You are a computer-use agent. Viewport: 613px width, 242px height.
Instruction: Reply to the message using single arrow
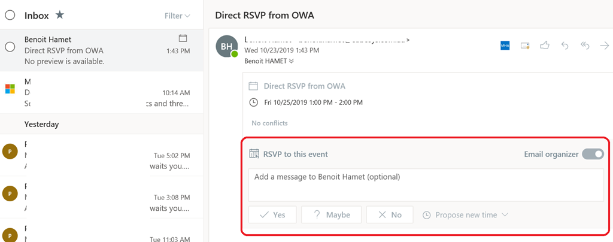565,45
